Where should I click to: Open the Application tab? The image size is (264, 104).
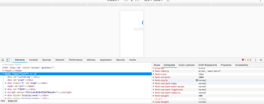pos(106,60)
